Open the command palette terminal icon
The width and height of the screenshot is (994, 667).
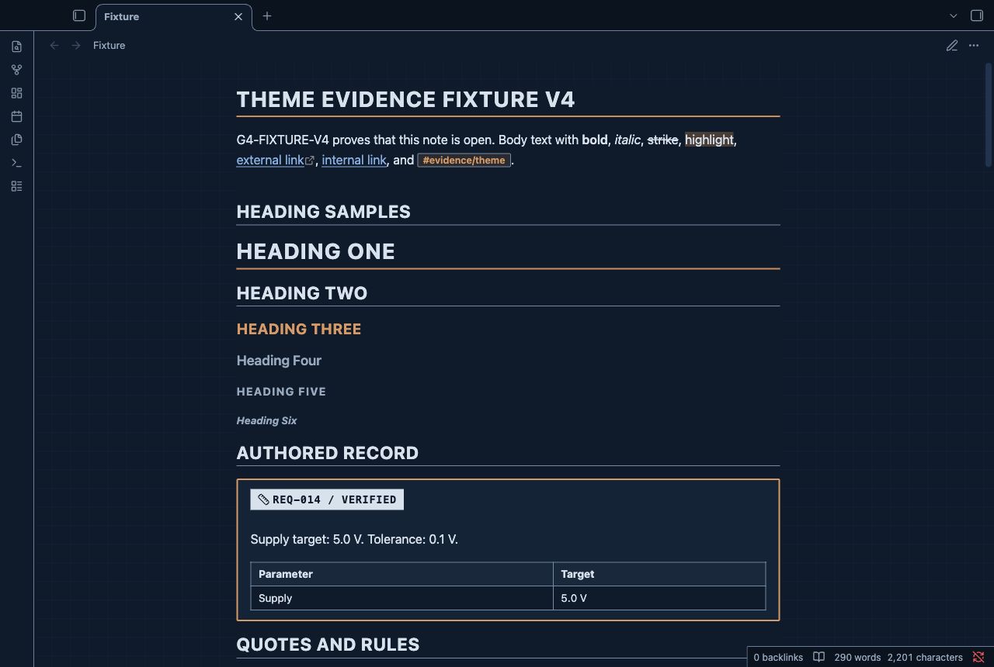(16, 163)
